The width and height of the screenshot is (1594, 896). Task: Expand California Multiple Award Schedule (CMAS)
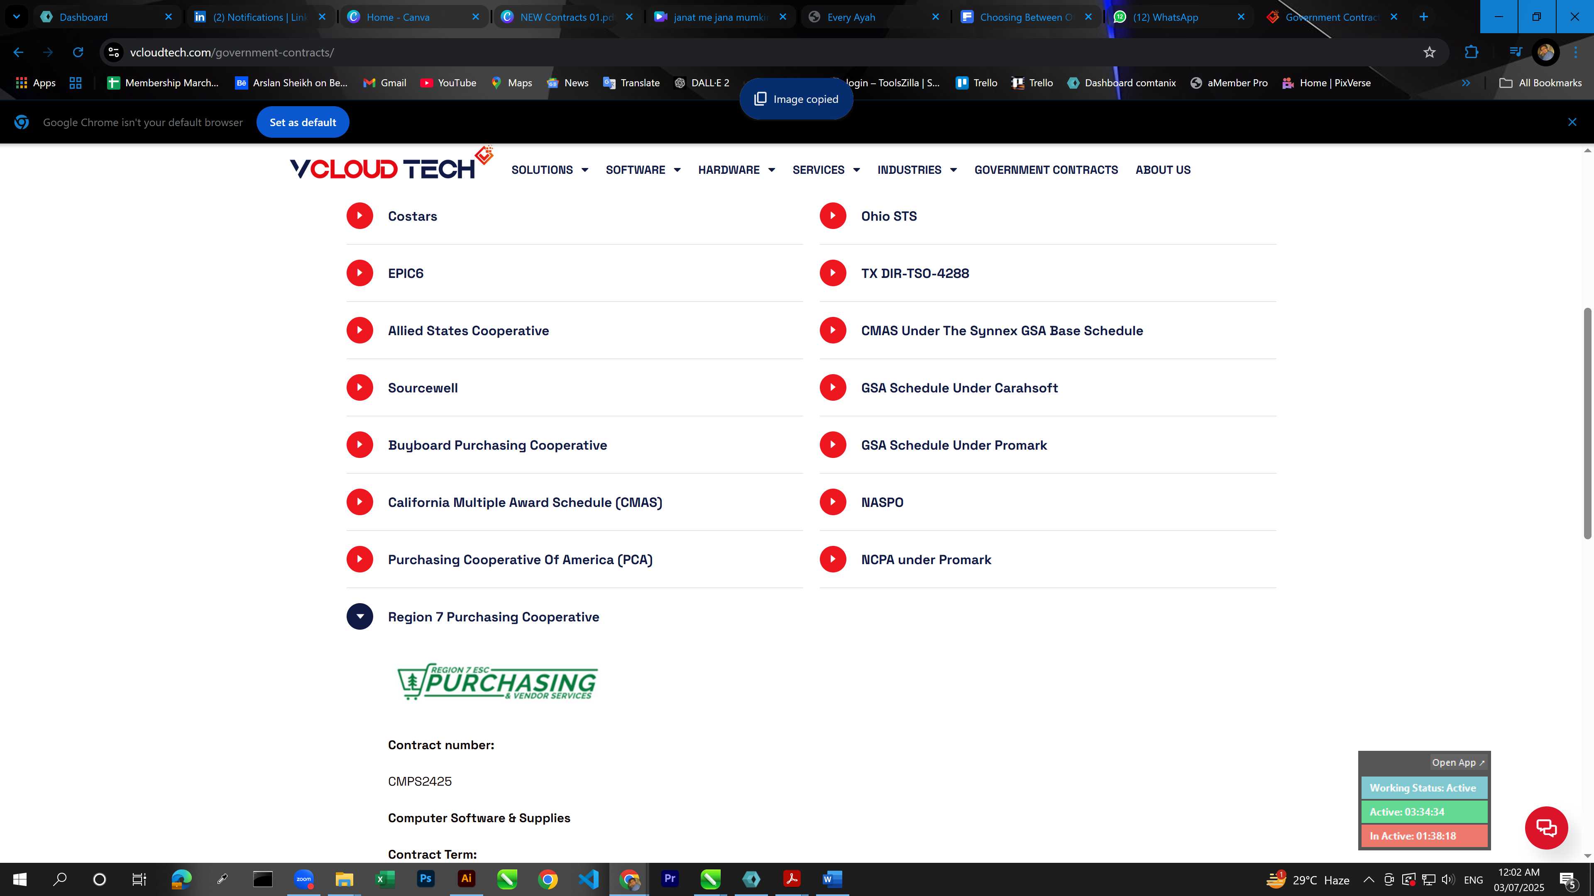[359, 502]
